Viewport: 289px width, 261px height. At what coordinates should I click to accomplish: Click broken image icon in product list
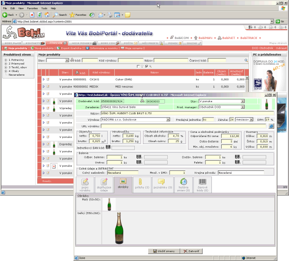pyautogui.click(x=54, y=166)
